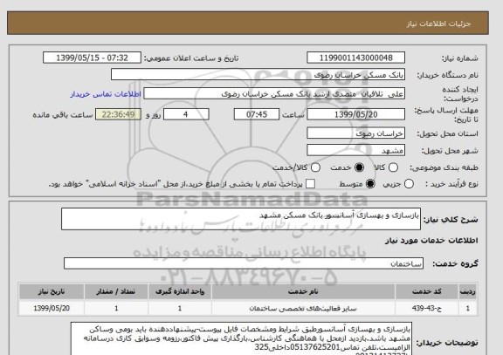Image resolution: width=503 pixels, height=355 pixels.
Task: Select the کالا/خدمت radio option
Action: pos(315,167)
